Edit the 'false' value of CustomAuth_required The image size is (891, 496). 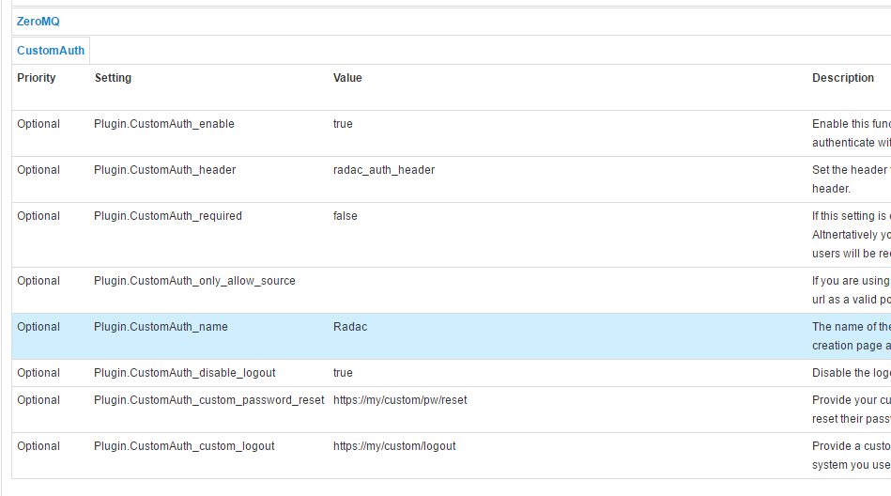(345, 216)
